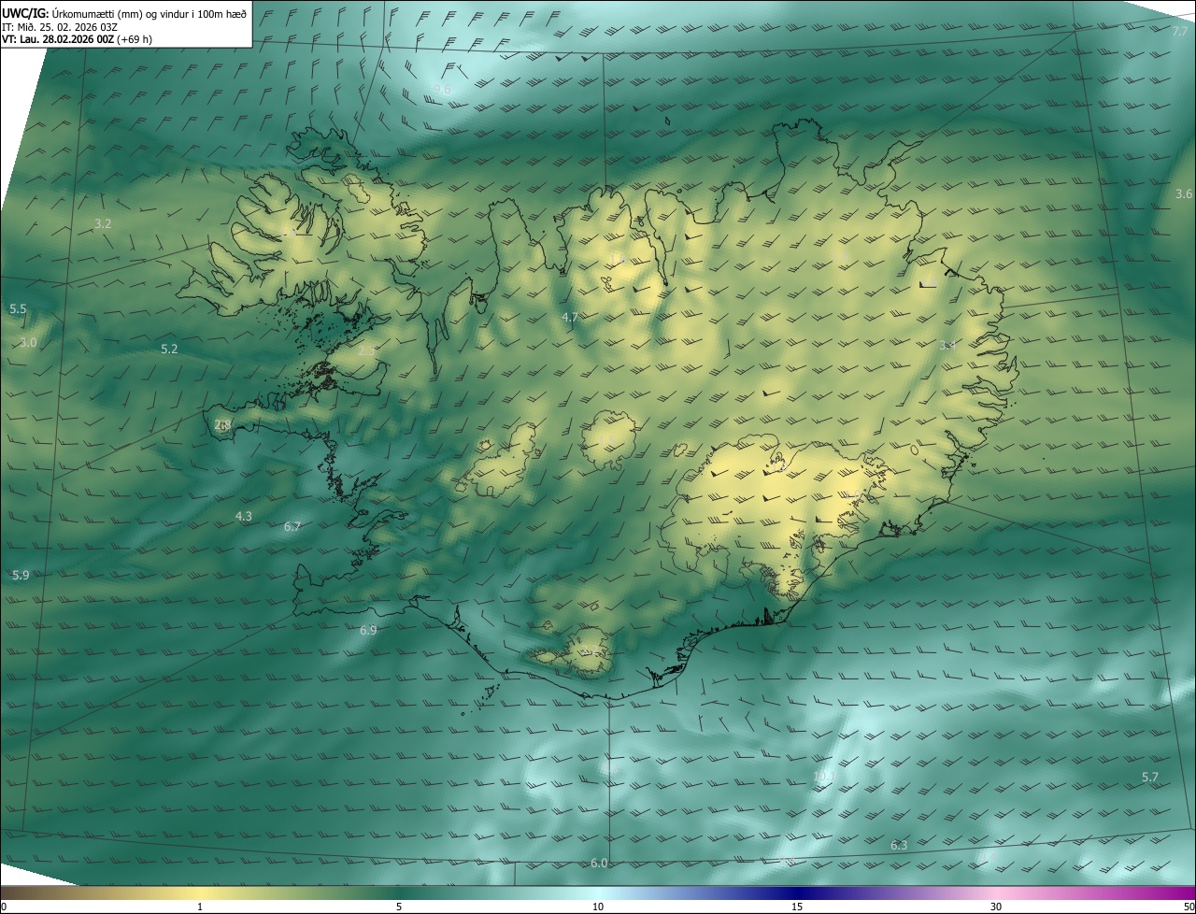Click the 5.9 value label at left edge
The image size is (1196, 914).
(x=21, y=576)
